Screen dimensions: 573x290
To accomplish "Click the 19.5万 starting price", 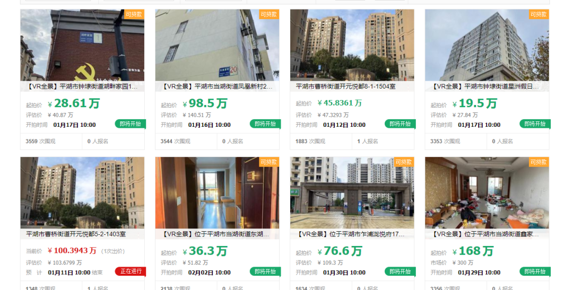I will (x=475, y=103).
